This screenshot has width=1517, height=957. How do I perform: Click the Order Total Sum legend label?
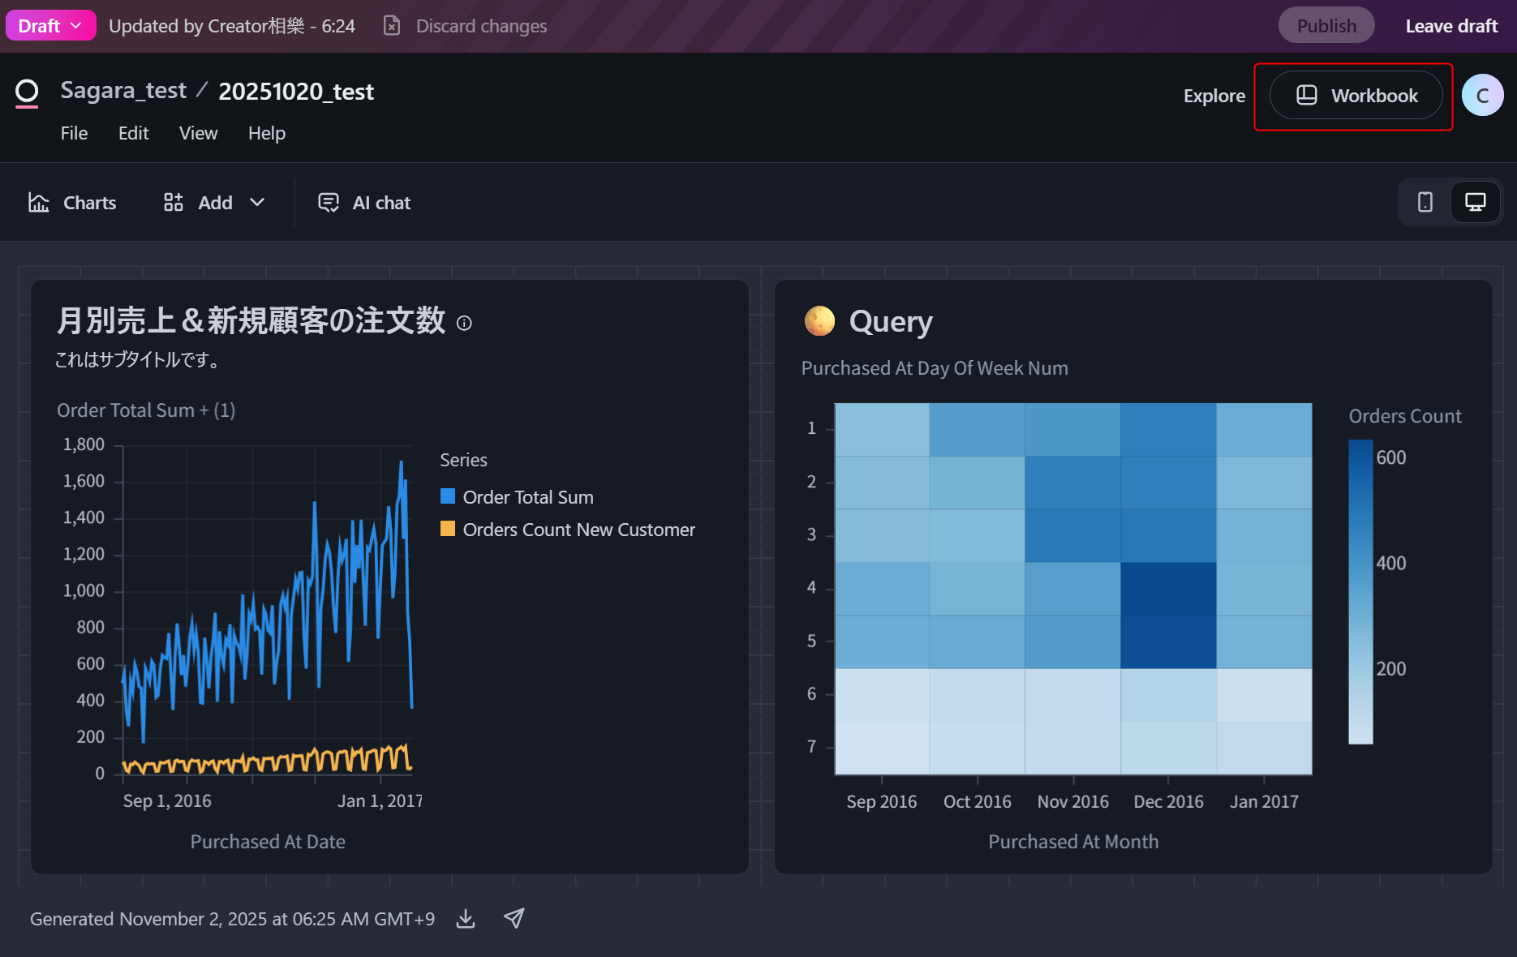pos(528,497)
